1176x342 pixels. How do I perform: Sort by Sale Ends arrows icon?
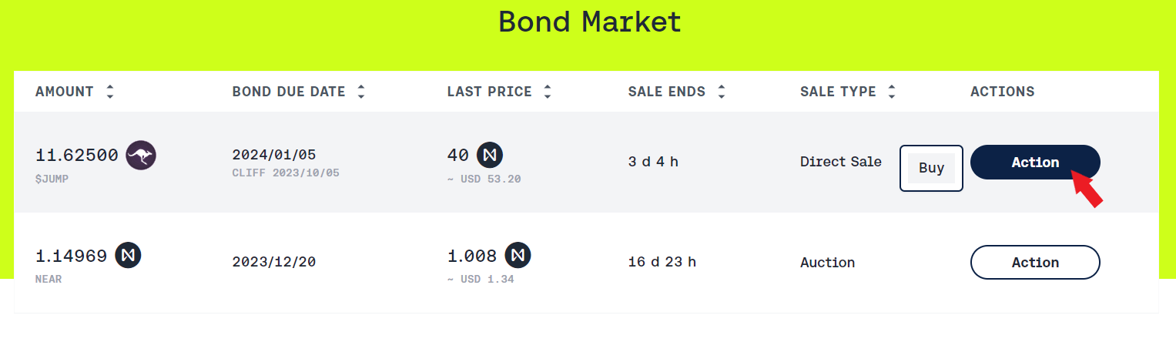pos(722,92)
